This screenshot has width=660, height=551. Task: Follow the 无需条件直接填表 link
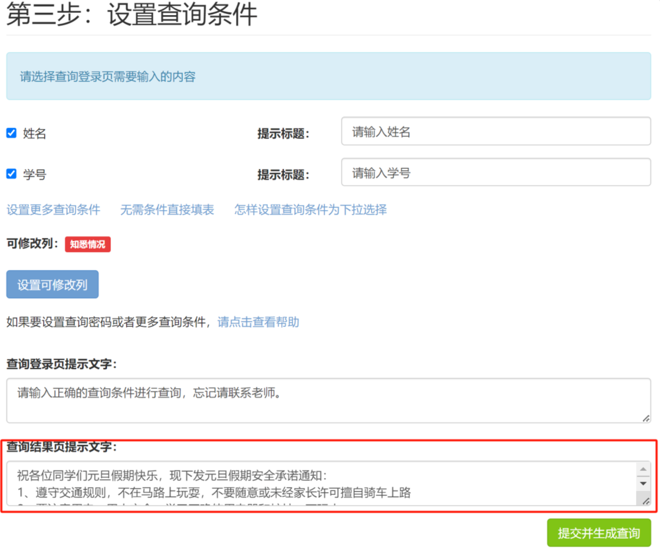tap(167, 209)
